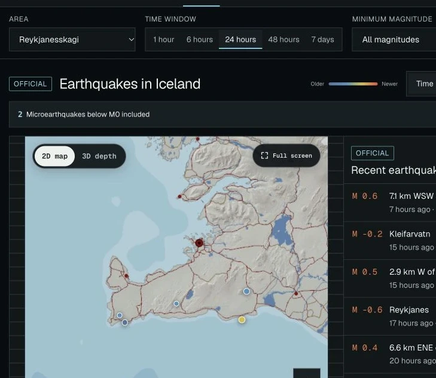
Task: Click the yellow earthquake marker on the coast
Action: 242,319
